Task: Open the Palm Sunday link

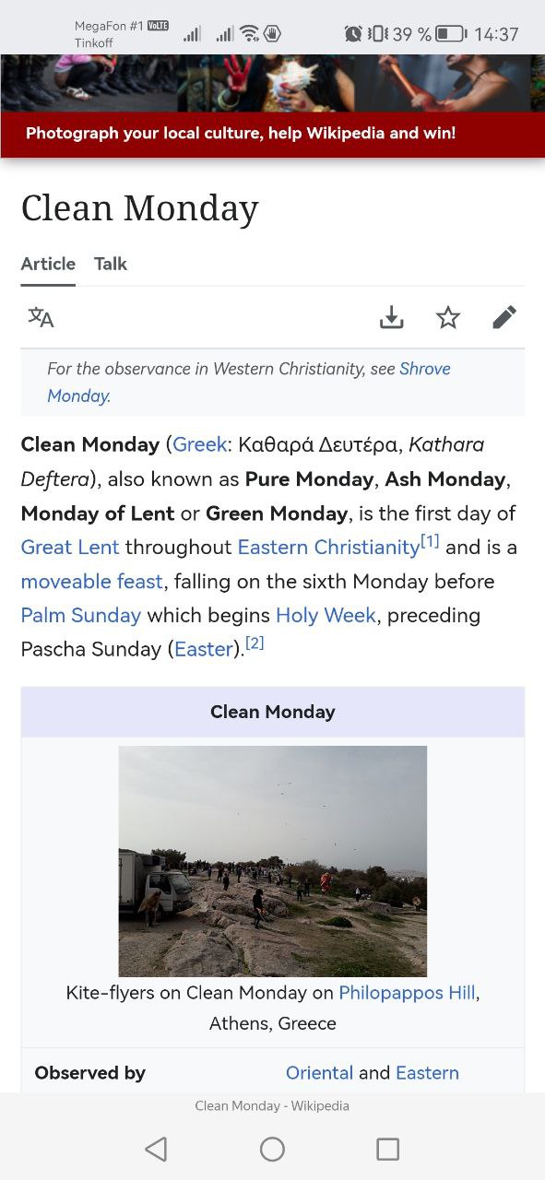Action: (81, 615)
